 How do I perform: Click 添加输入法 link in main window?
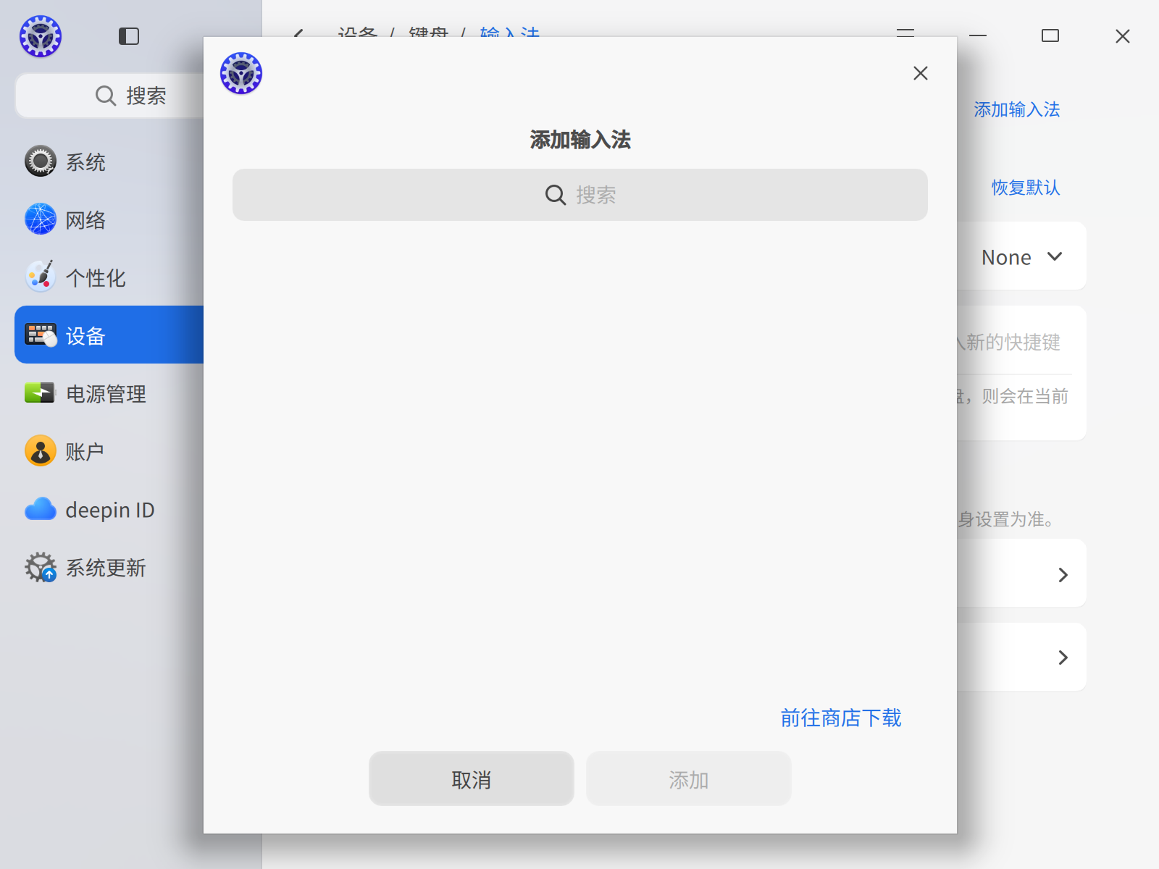tap(1017, 109)
